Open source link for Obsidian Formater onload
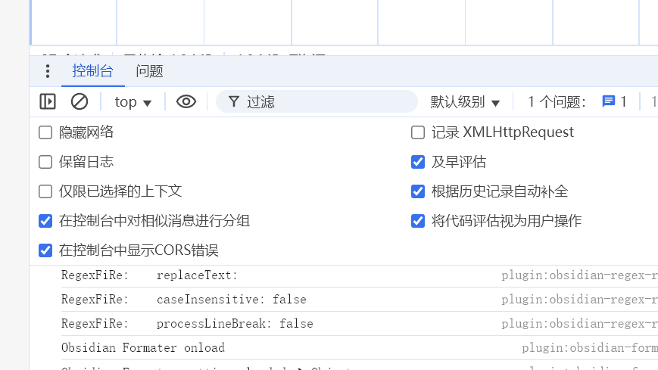This screenshot has height=370, width=658. [588, 348]
